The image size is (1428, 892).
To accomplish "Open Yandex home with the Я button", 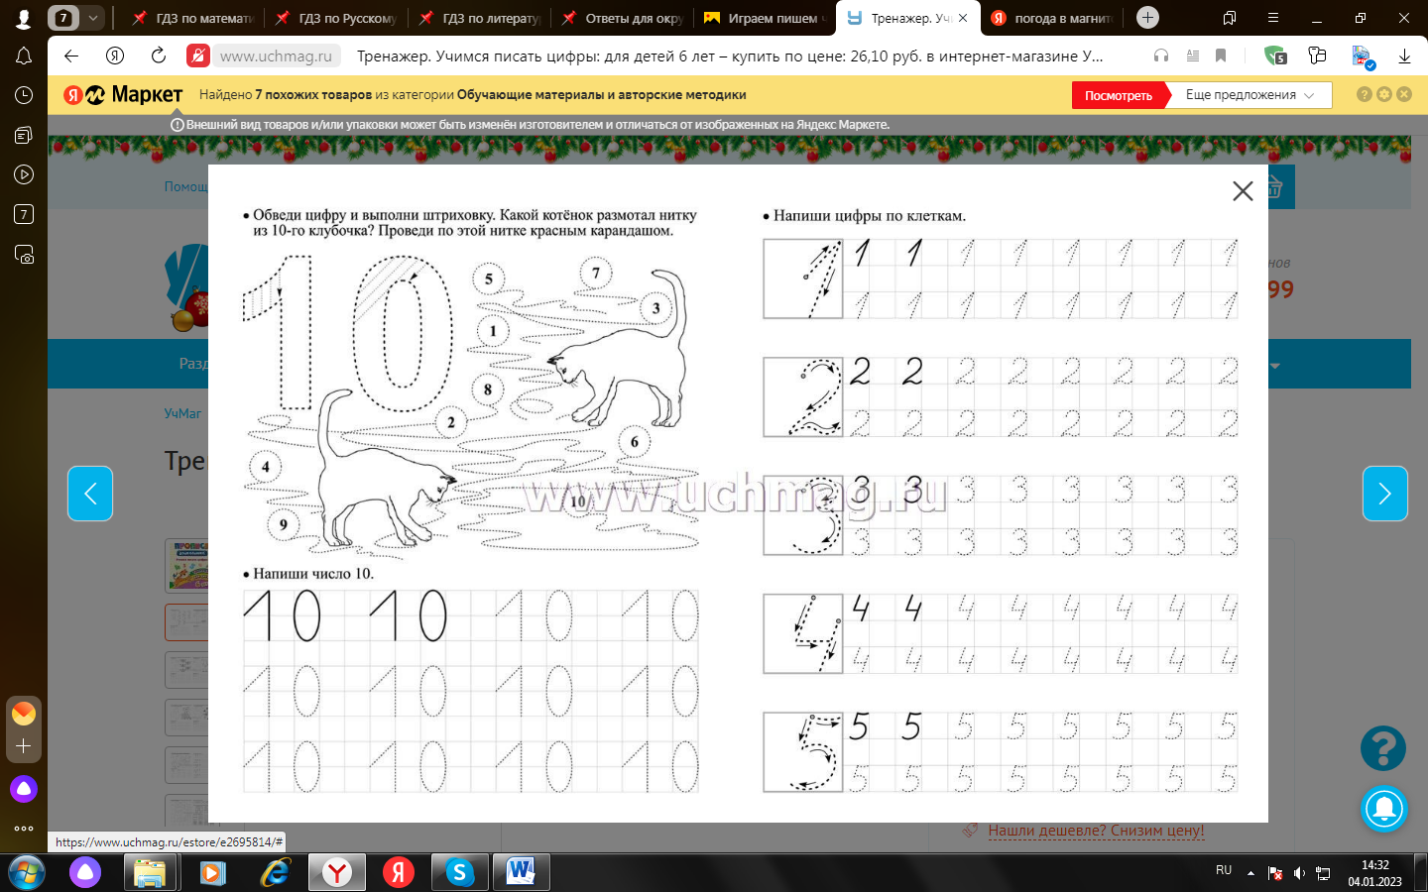I will (115, 56).
